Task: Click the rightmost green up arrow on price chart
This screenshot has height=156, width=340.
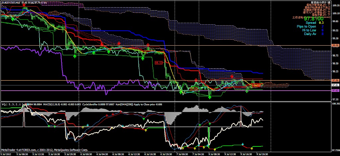Action: (x=247, y=91)
